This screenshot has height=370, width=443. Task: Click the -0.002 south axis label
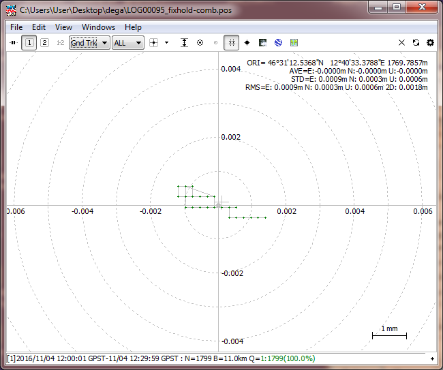[x=232, y=273]
